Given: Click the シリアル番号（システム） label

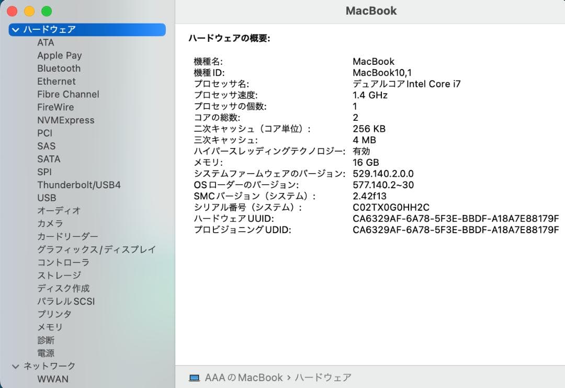Looking at the screenshot, I should coord(248,208).
